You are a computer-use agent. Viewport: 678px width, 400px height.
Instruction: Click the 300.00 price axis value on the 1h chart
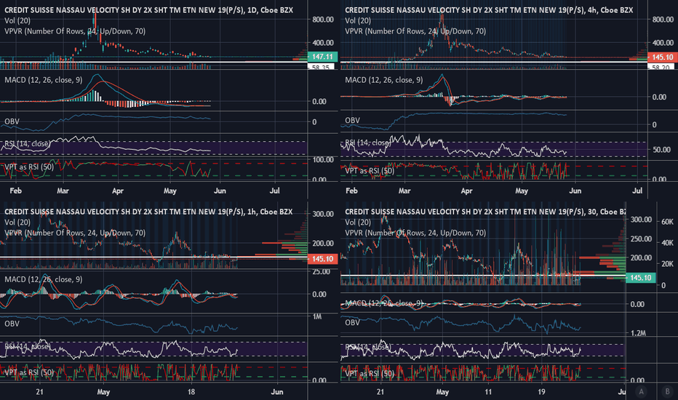(x=323, y=214)
